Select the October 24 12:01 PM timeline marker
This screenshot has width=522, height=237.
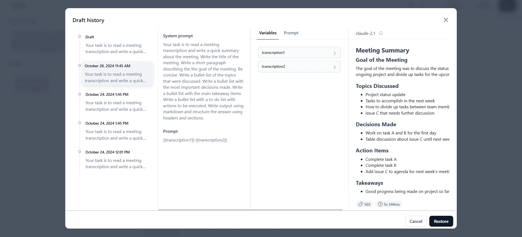79,152
